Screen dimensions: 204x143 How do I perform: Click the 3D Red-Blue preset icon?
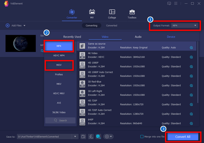point(82,84)
